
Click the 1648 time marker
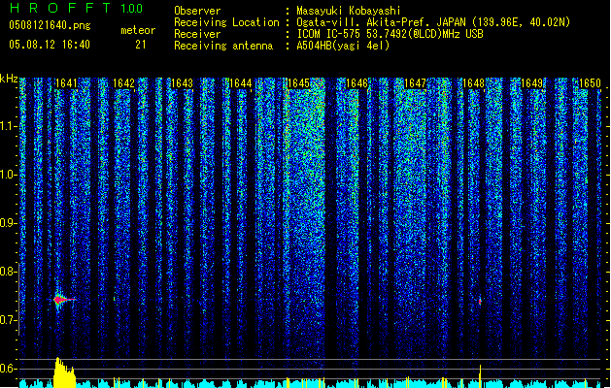click(473, 83)
